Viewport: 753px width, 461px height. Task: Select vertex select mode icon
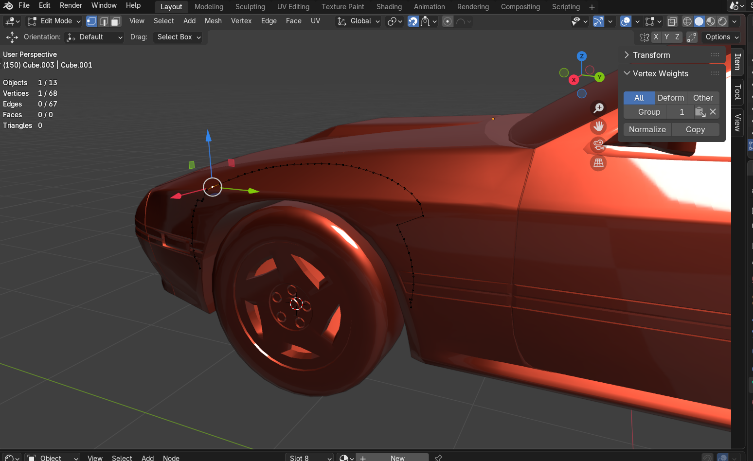click(x=91, y=21)
